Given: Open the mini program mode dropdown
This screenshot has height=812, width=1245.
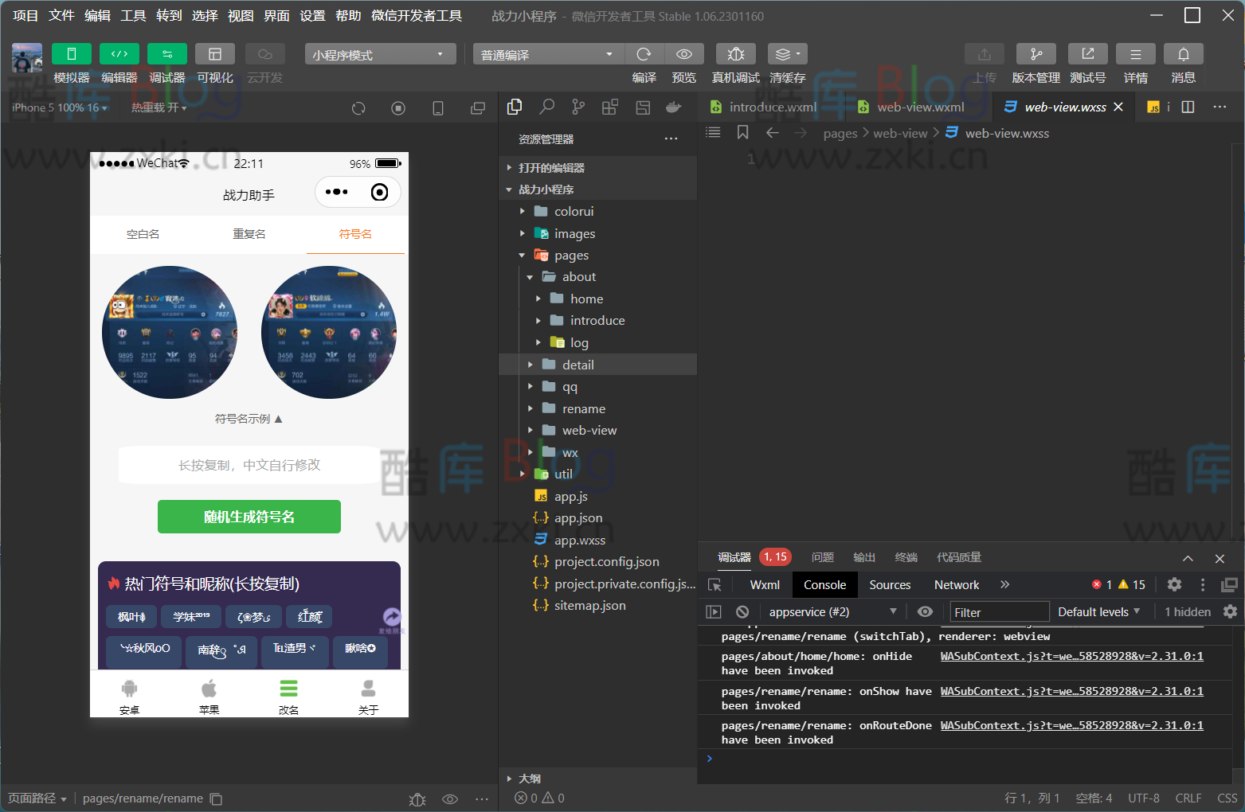Looking at the screenshot, I should (380, 54).
